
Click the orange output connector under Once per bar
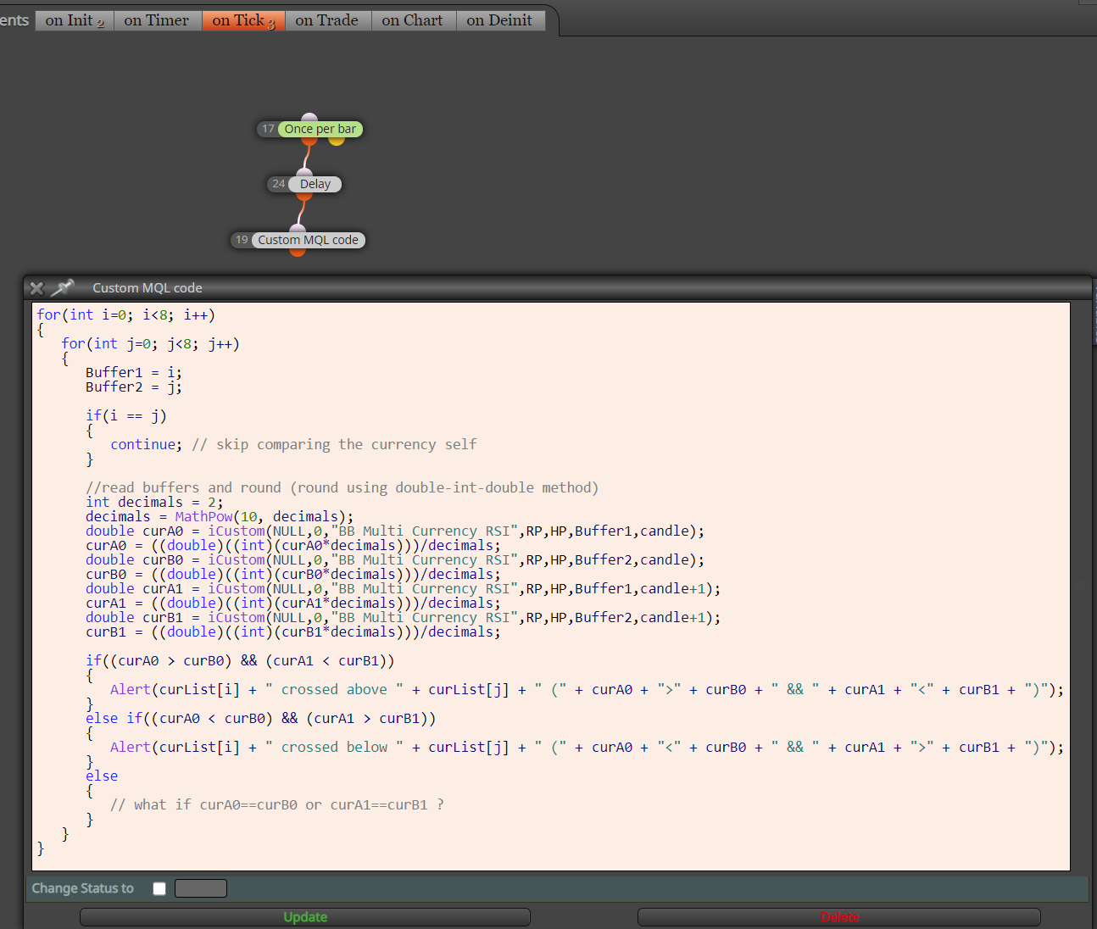[x=309, y=141]
